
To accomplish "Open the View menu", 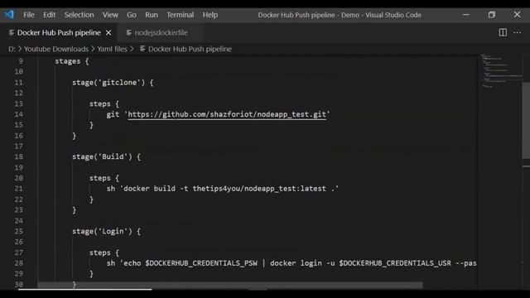I will (110, 15).
